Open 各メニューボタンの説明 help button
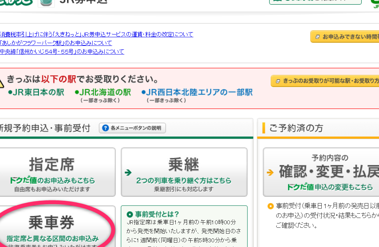Viewport: 379px width, 247px height. [132, 128]
